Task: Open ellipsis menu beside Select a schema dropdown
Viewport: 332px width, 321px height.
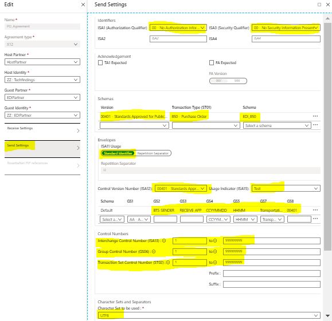Action: click(x=315, y=125)
